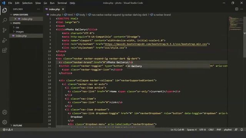The height and width of the screenshot is (138, 246).
Task: Click the code minimap
Action: pos(235,23)
